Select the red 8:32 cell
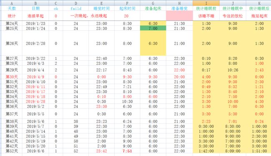The height and width of the screenshot is (156, 271). (x=233, y=87)
